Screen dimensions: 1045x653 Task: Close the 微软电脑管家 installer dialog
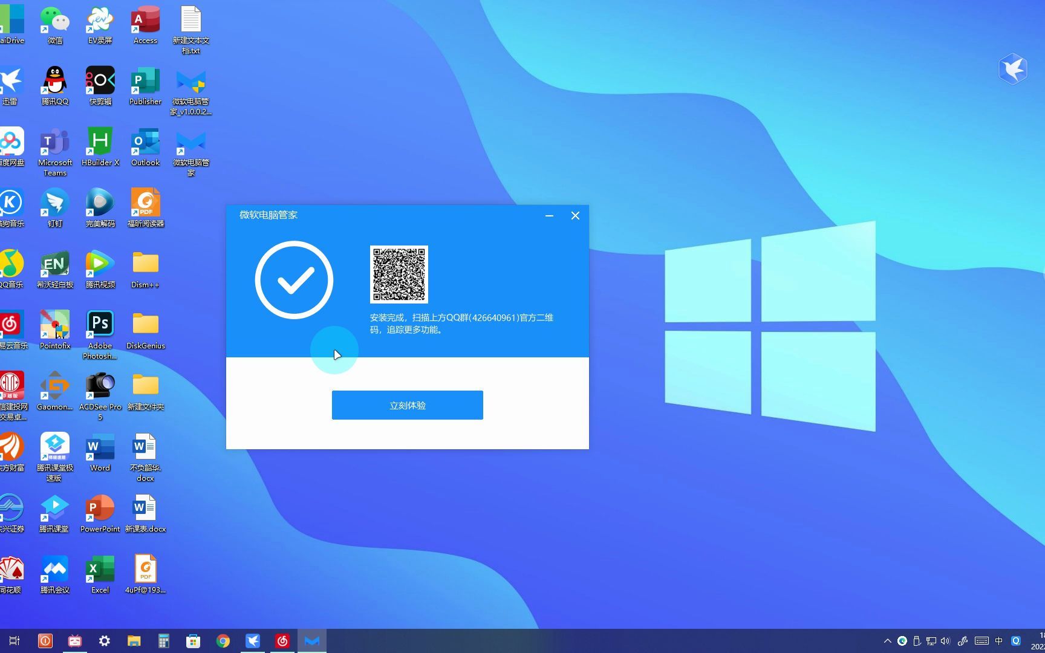click(x=575, y=216)
